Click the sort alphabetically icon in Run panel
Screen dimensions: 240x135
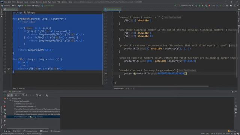pyautogui.click(x=16, y=95)
